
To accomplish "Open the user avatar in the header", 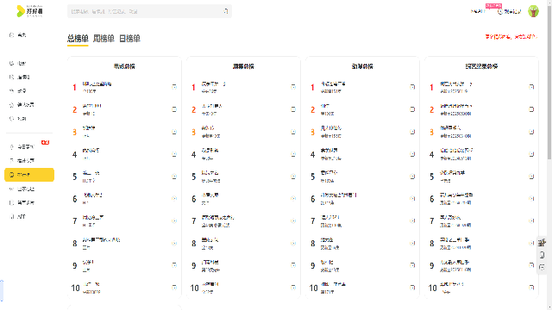I will click(x=533, y=11).
